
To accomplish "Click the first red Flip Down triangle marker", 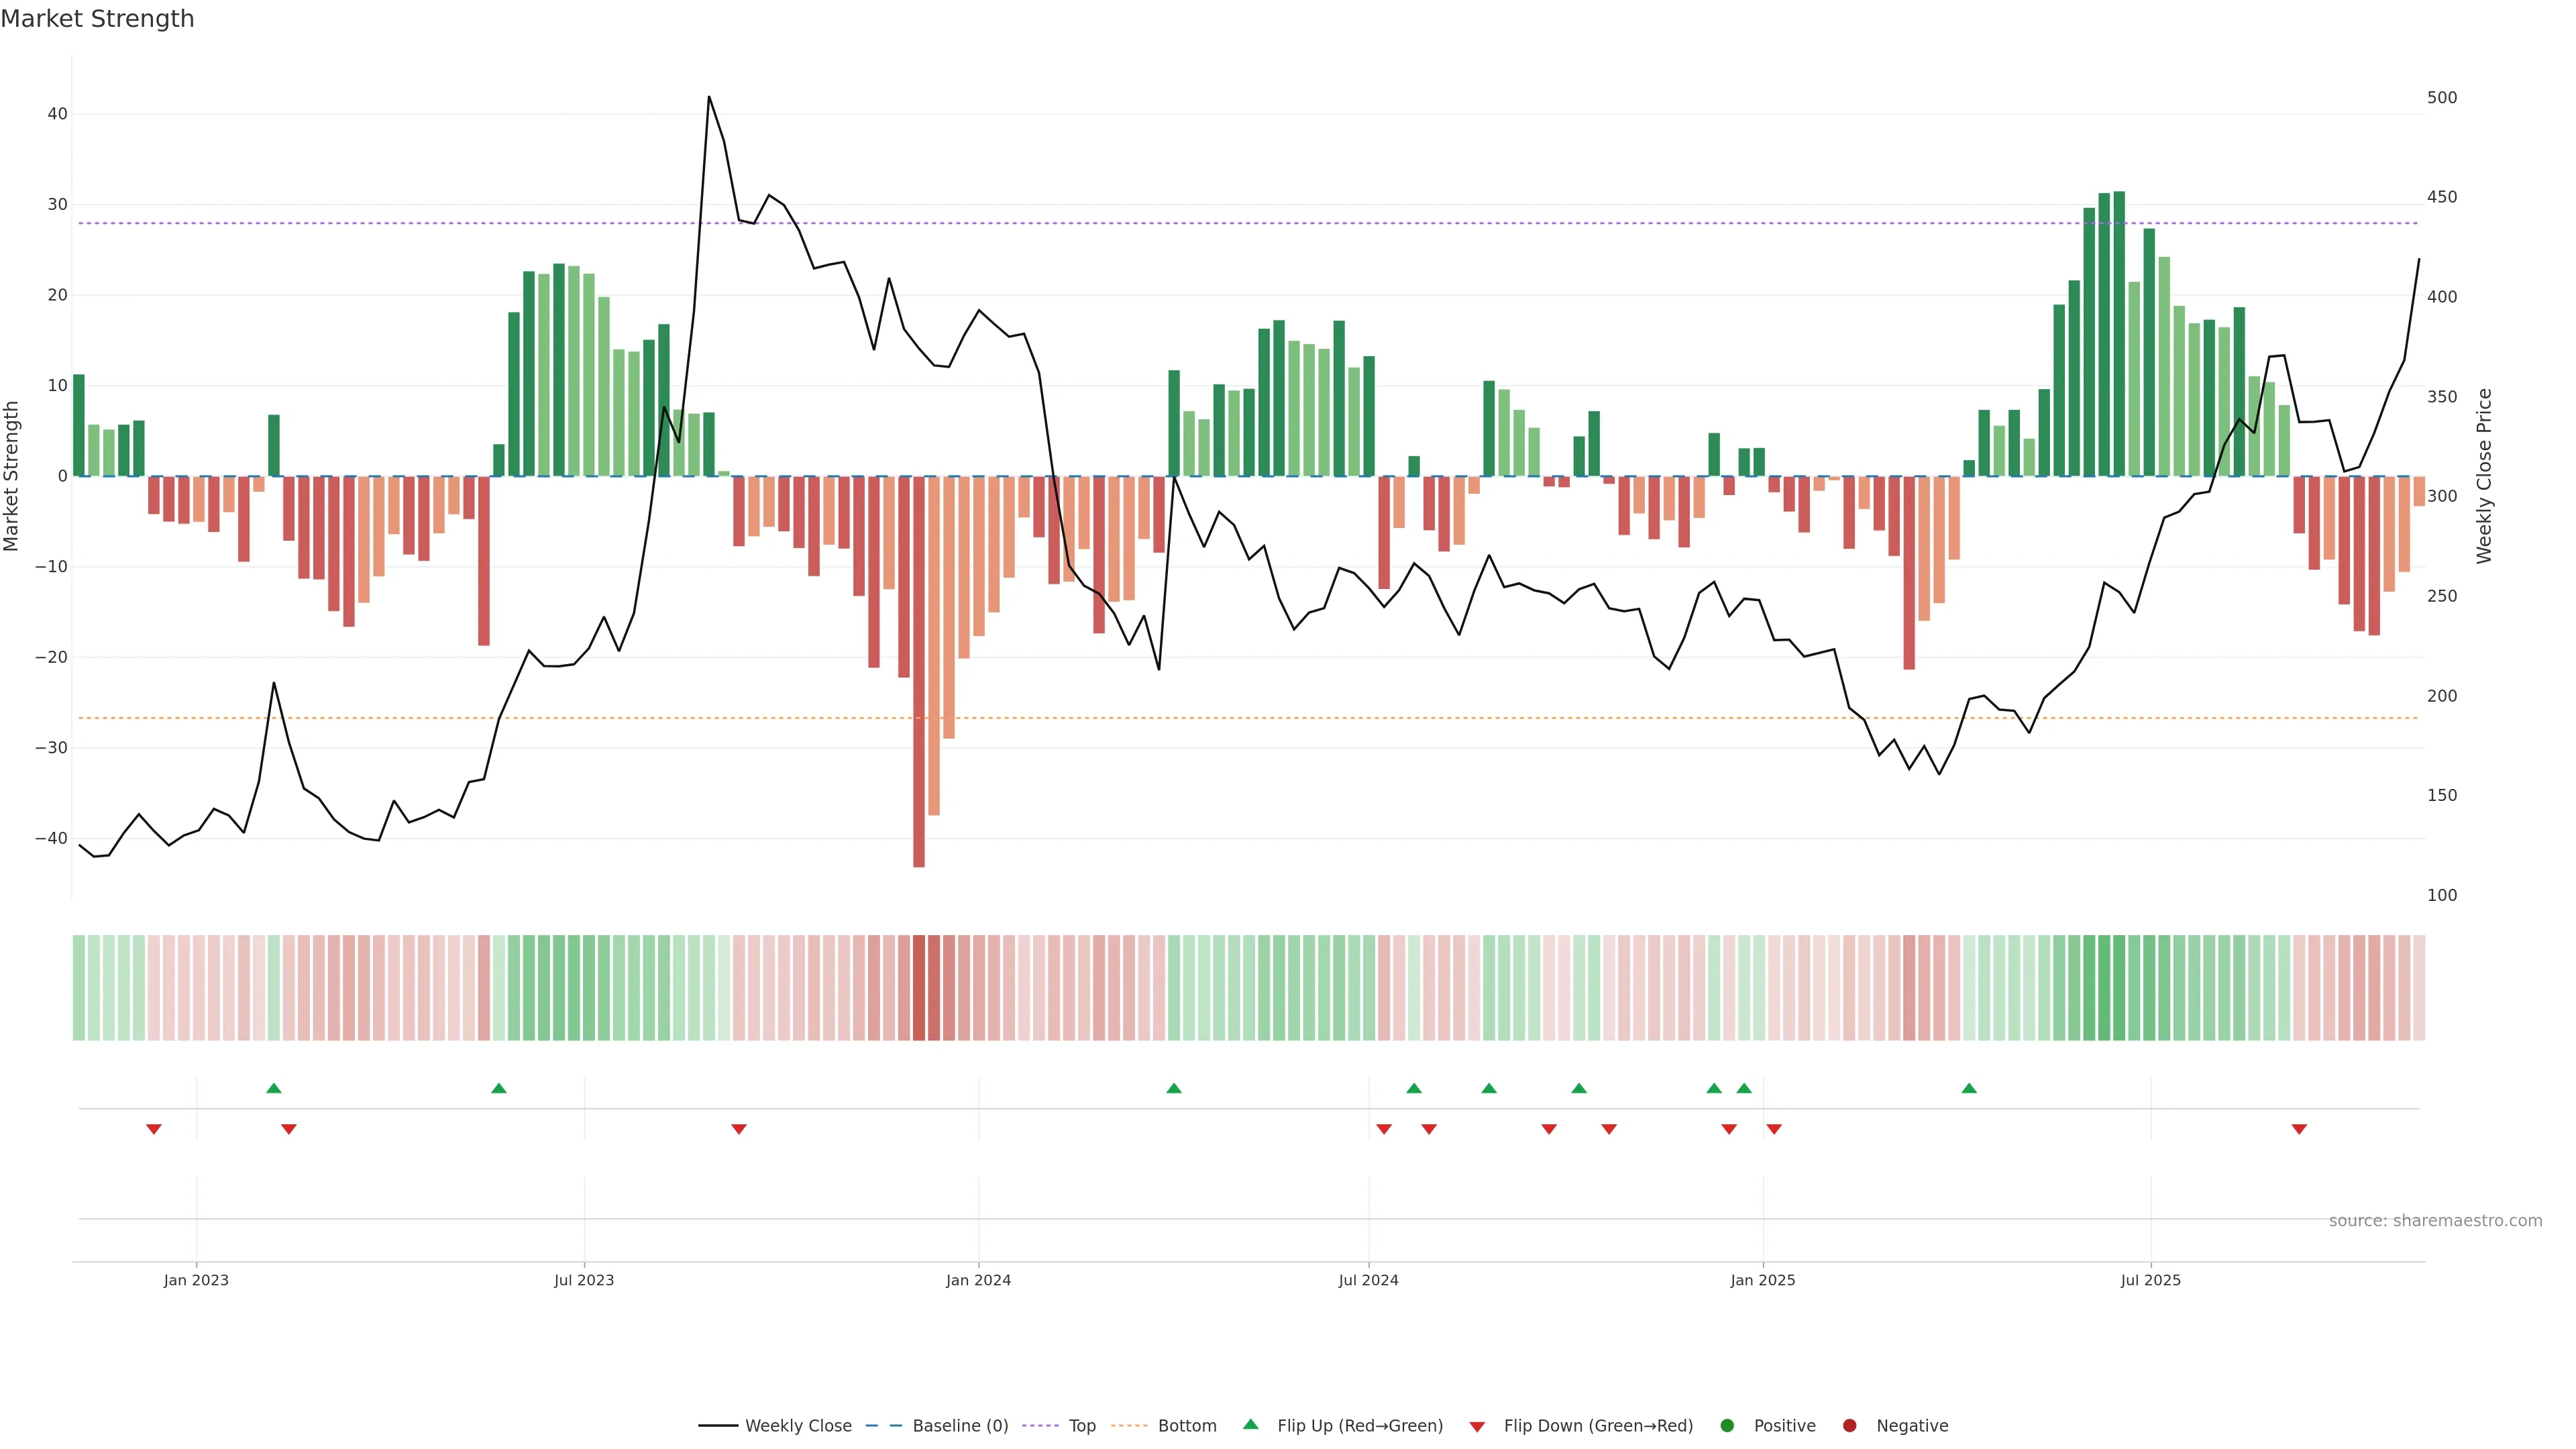I will (x=154, y=1129).
